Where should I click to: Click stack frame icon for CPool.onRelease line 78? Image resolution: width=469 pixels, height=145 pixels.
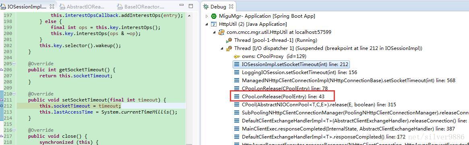(x=237, y=89)
